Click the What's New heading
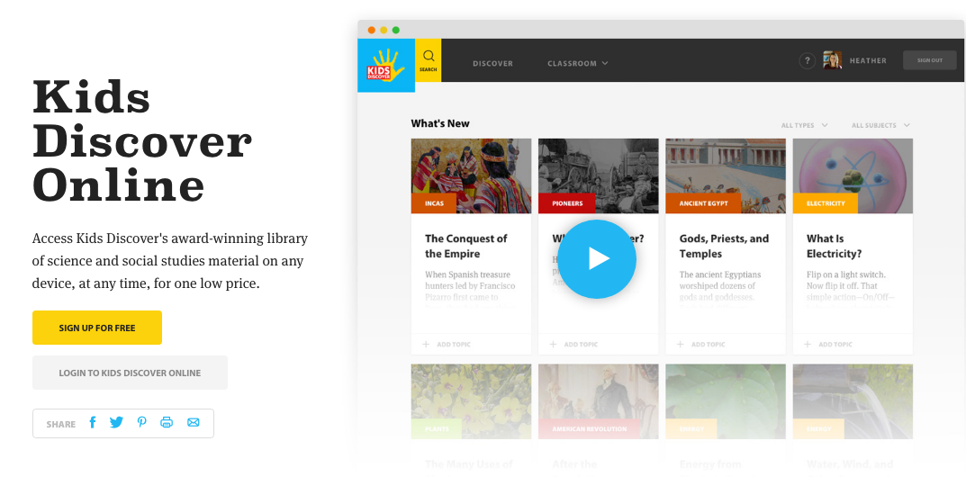This screenshot has width=966, height=477. 440,123
